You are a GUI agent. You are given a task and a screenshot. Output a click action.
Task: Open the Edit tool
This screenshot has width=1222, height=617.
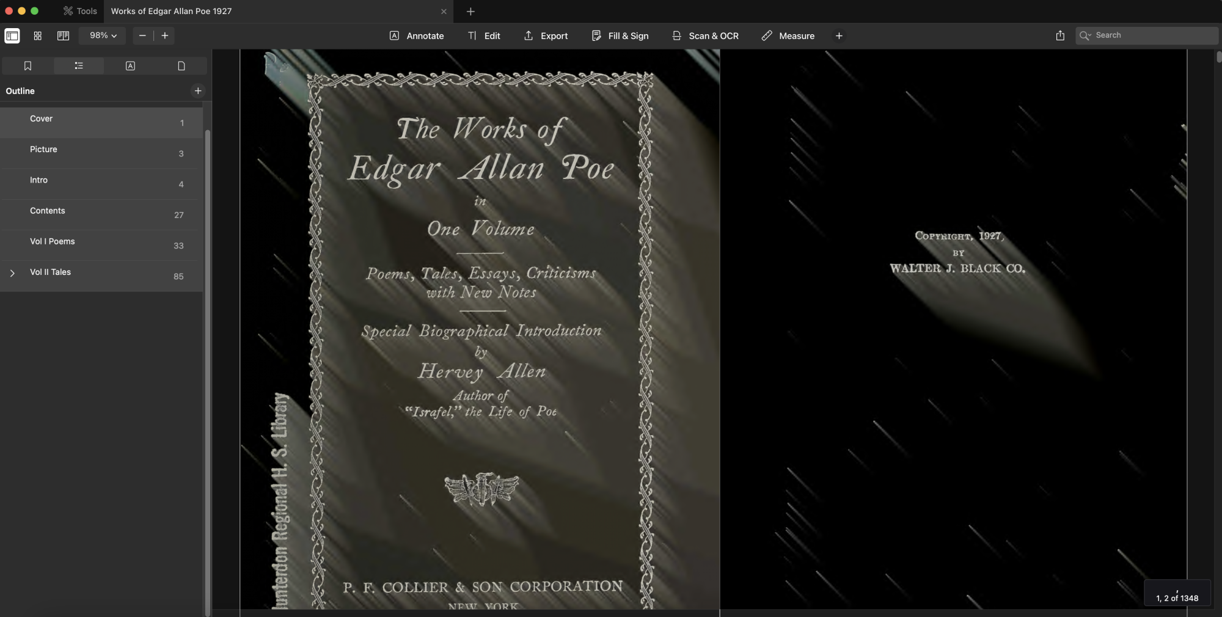(484, 35)
